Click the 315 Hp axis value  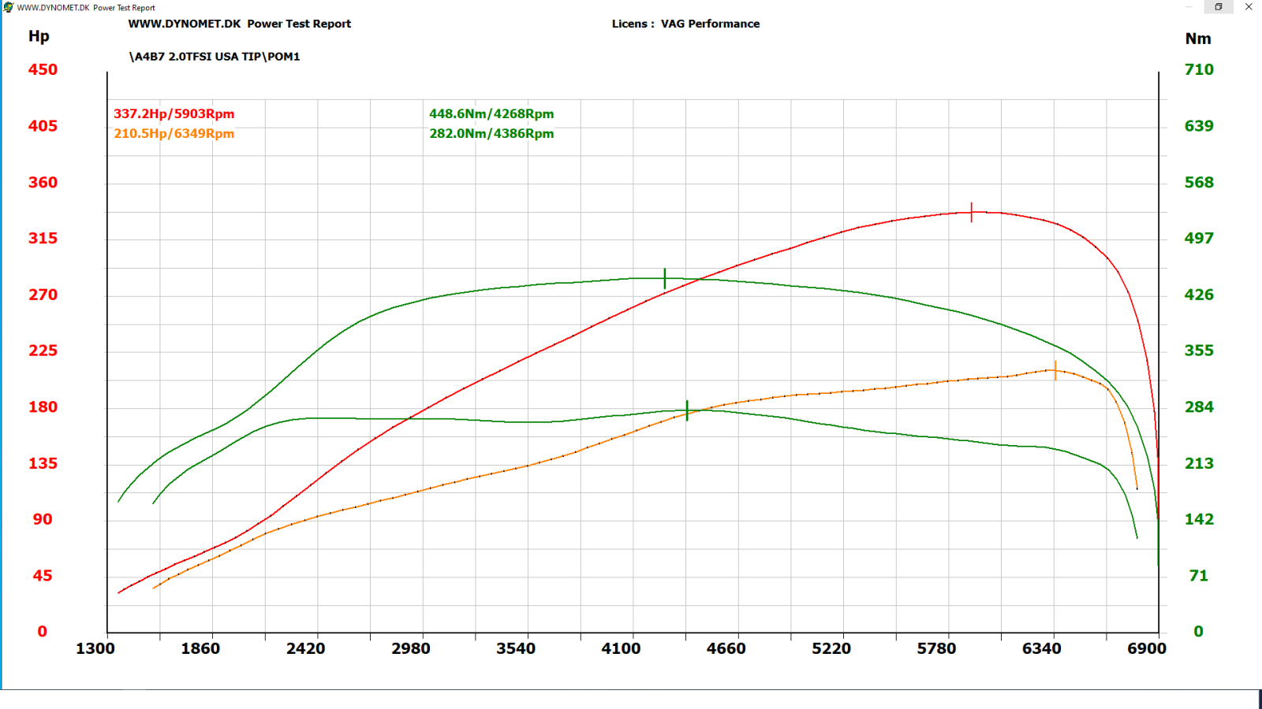43,238
